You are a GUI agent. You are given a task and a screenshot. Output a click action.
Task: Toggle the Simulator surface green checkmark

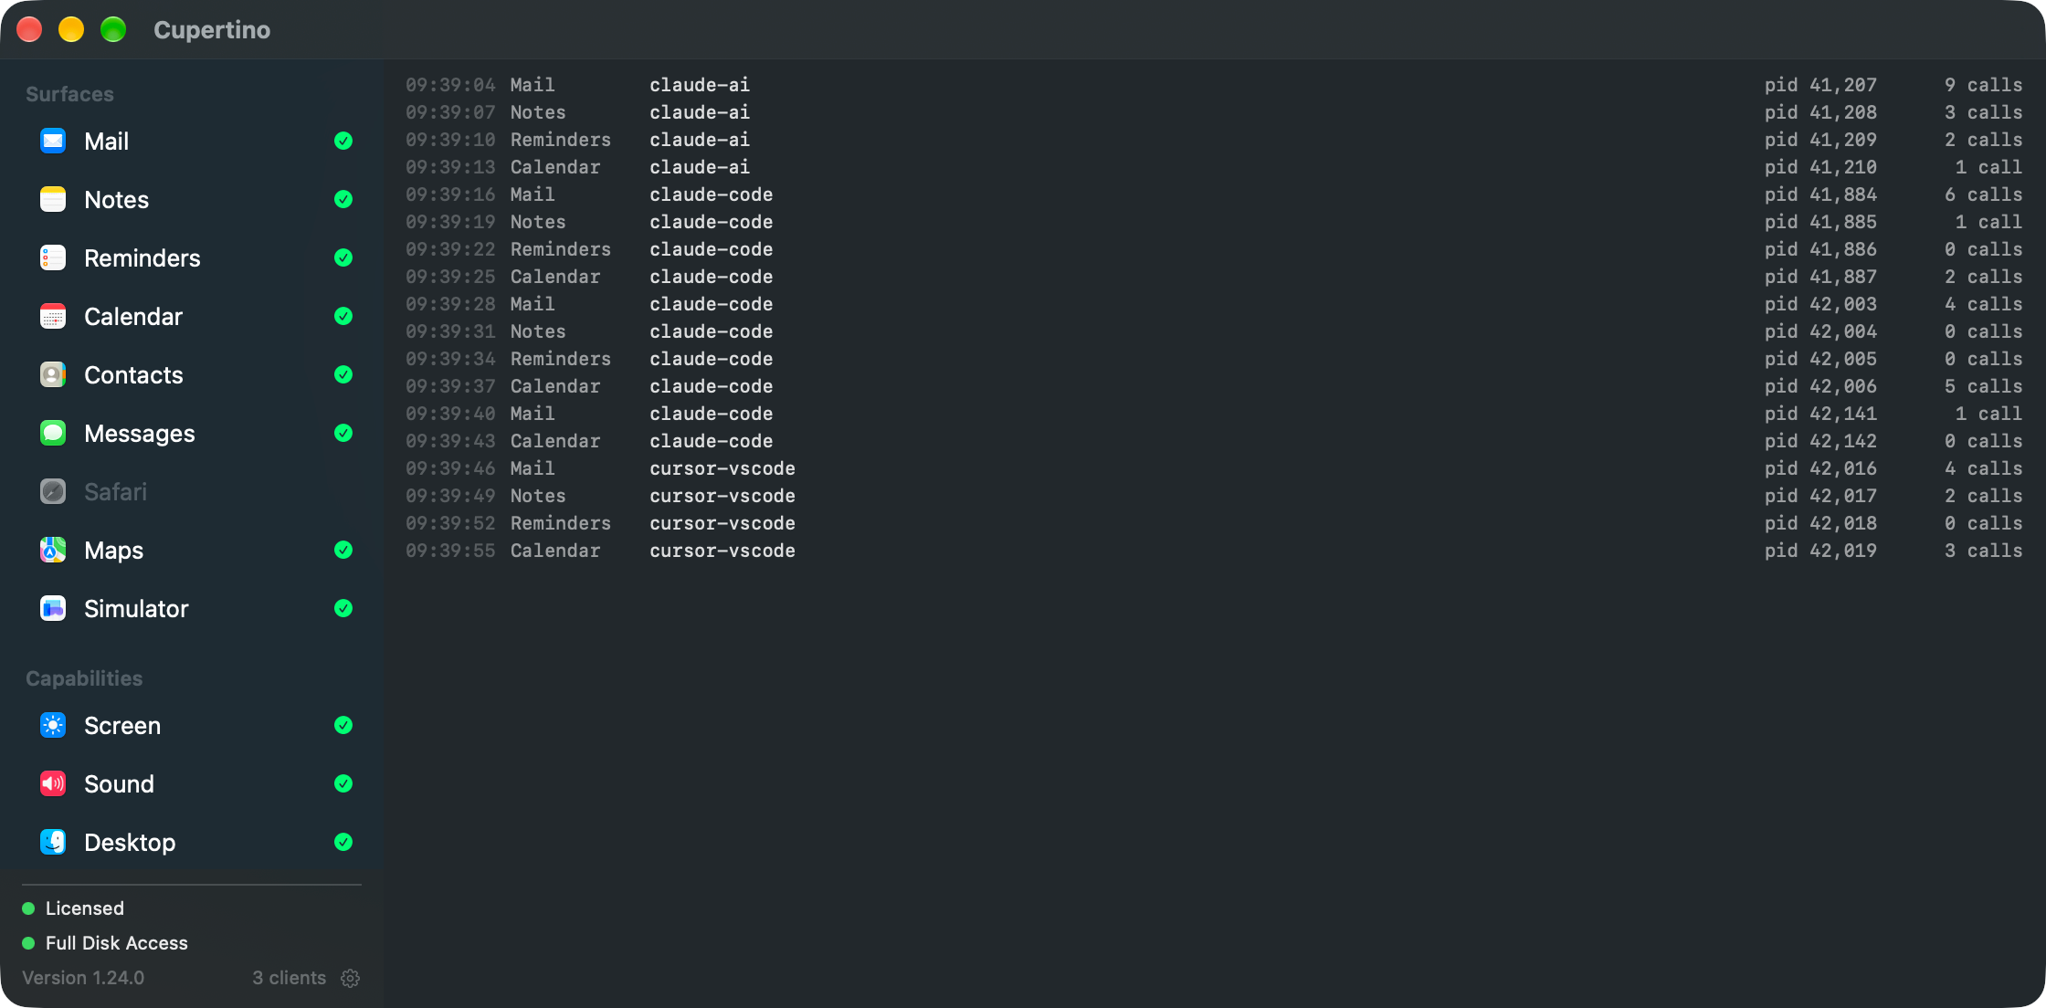click(x=343, y=608)
